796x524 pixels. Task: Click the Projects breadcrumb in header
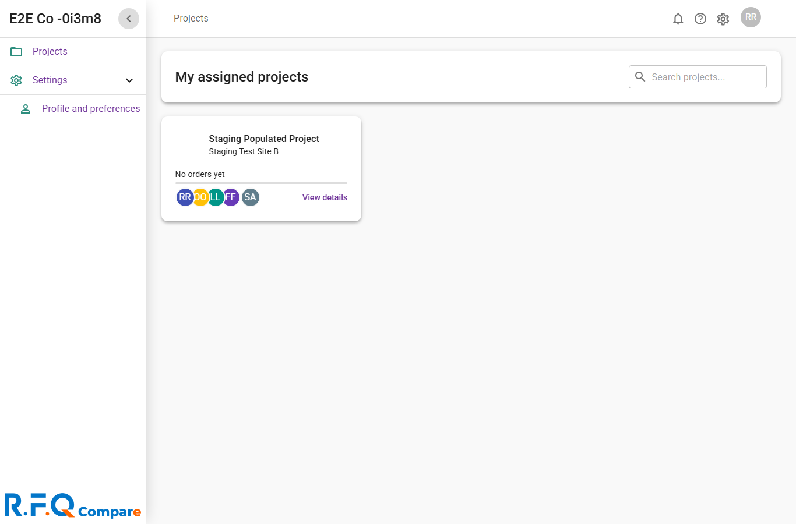[191, 19]
